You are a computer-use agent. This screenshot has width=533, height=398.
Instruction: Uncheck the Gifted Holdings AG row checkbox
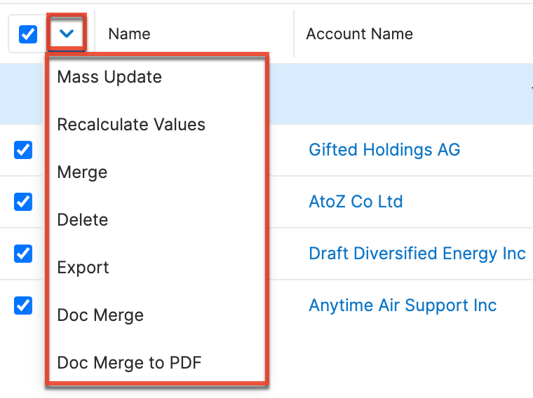click(23, 149)
